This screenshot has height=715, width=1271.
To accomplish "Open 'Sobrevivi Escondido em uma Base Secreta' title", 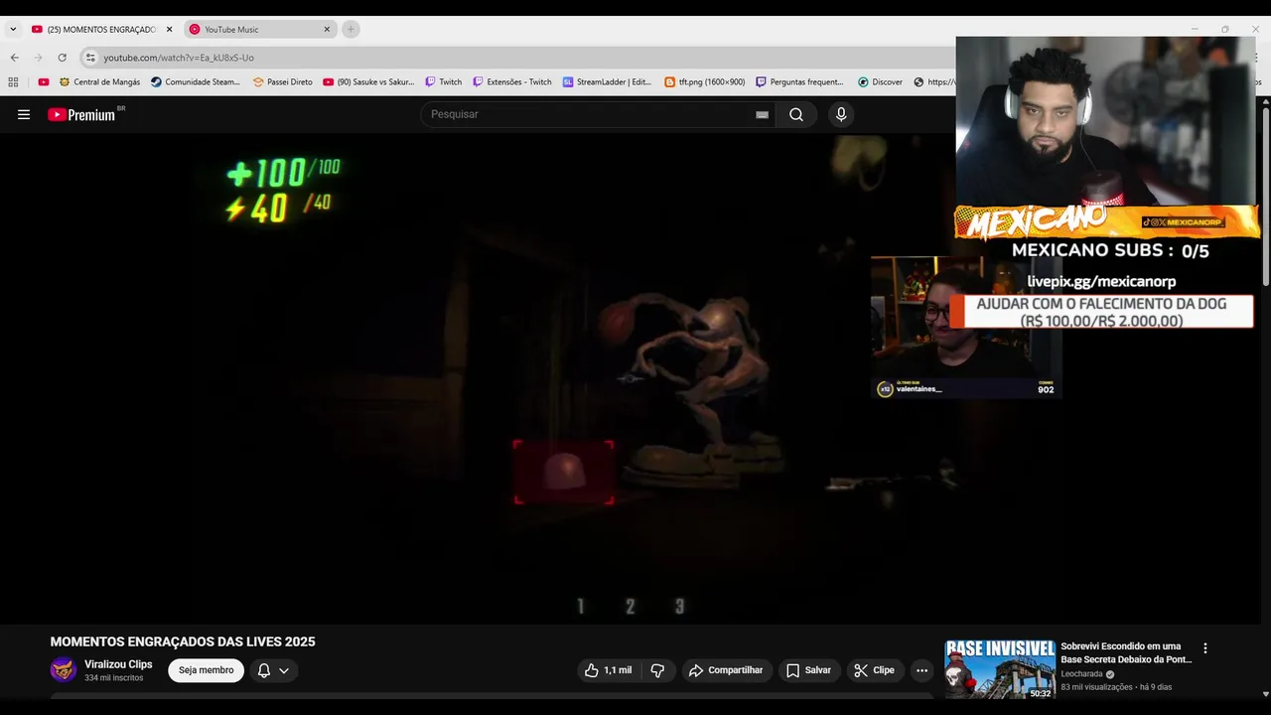I will tap(1126, 652).
